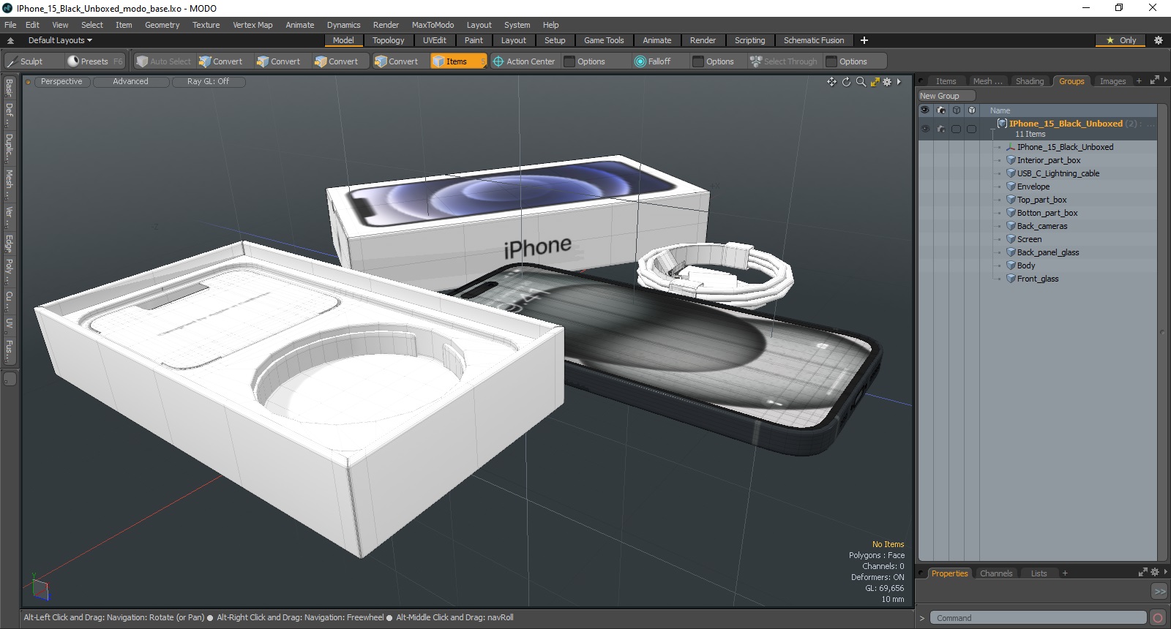
Task: Open the Channels tab
Action: (996, 573)
